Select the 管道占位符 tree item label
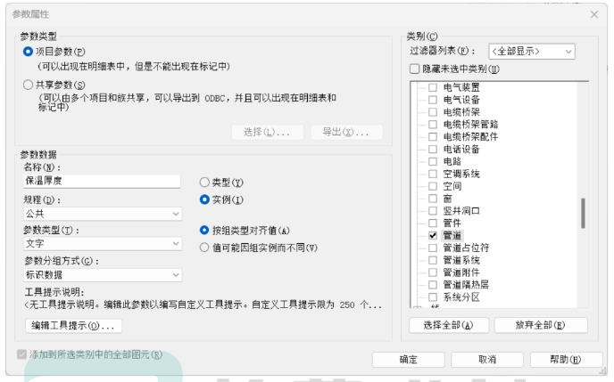Image resolution: width=614 pixels, height=382 pixels. tap(466, 248)
